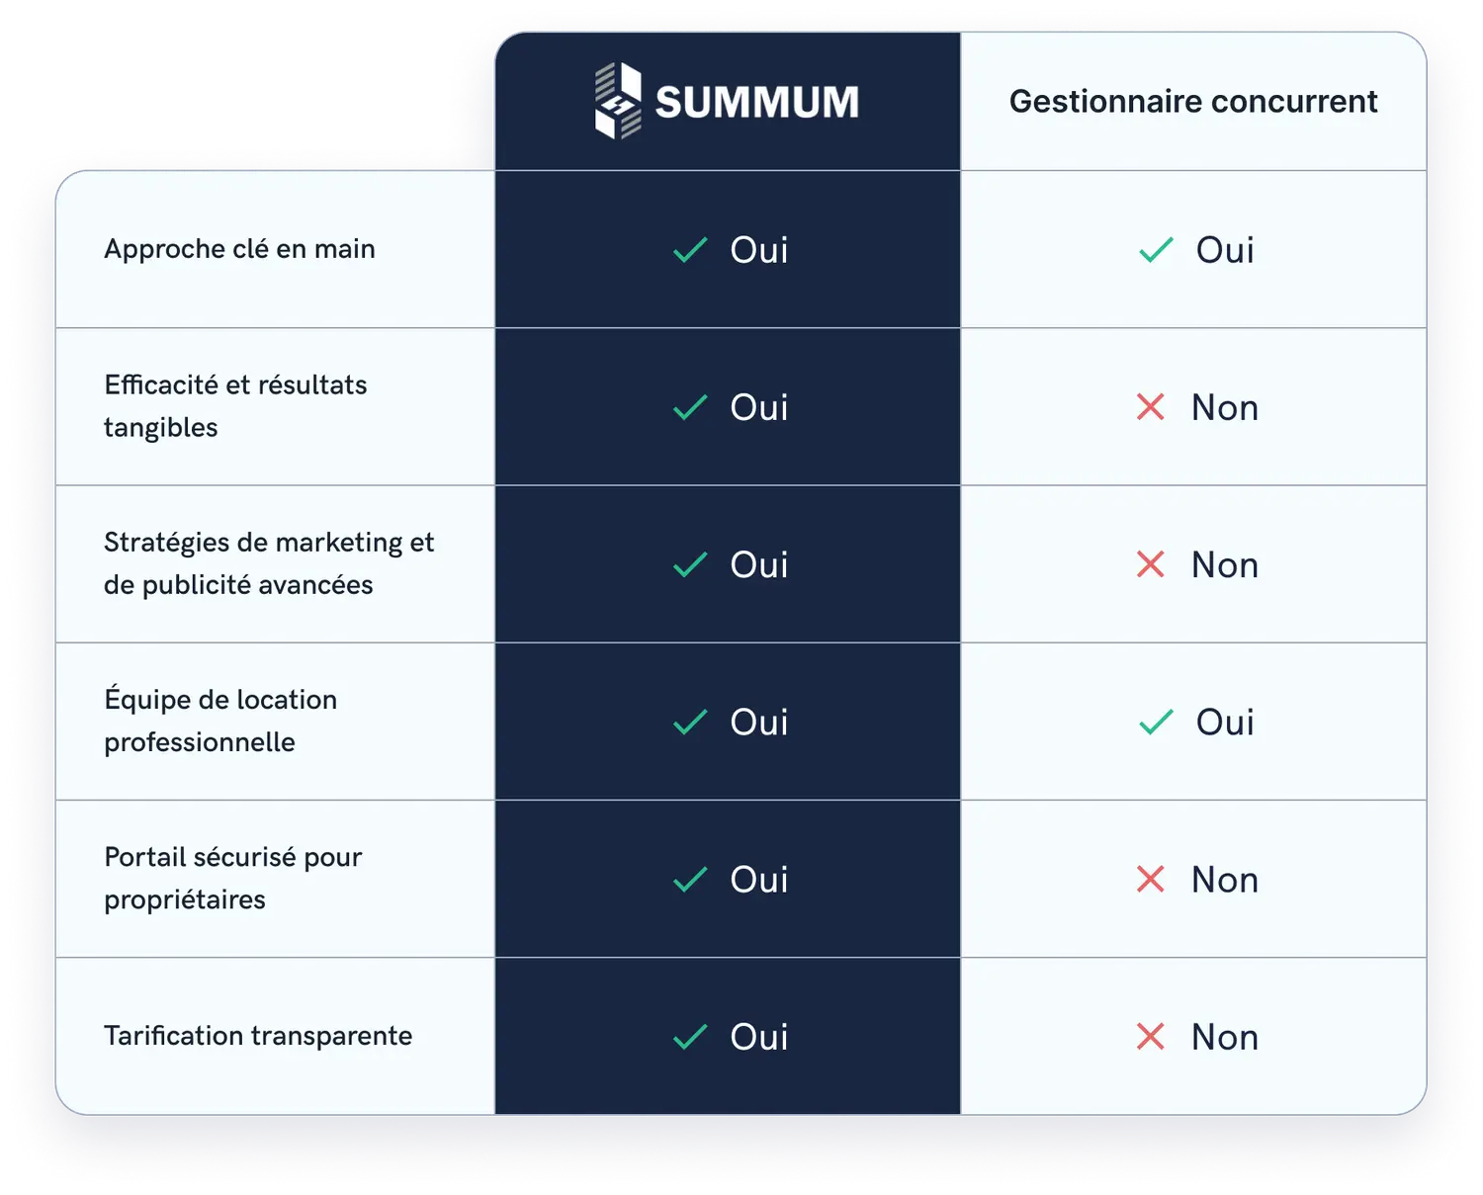Click the competitor's green checkmark for Équipe de location
The height and width of the screenshot is (1195, 1483).
pos(1156,723)
